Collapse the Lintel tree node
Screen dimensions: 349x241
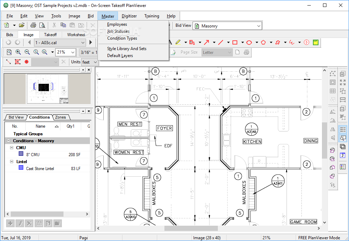click(x=11, y=161)
